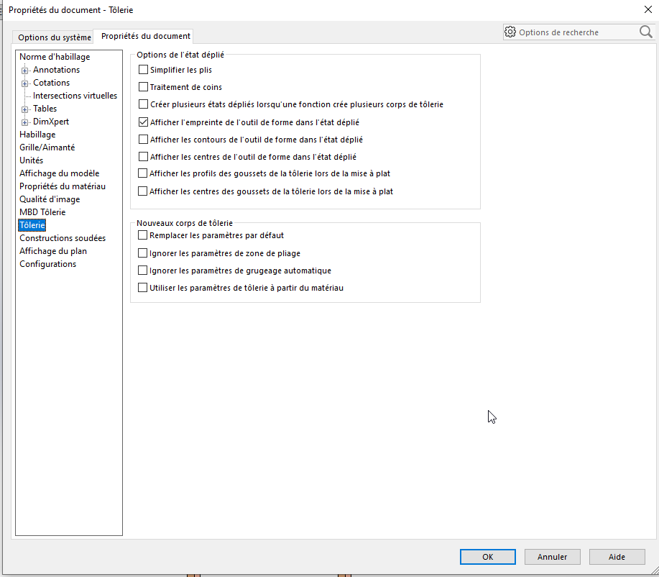Viewport: 659px width, 577px height.
Task: Switch to Options du système tab
Action: [x=55, y=37]
